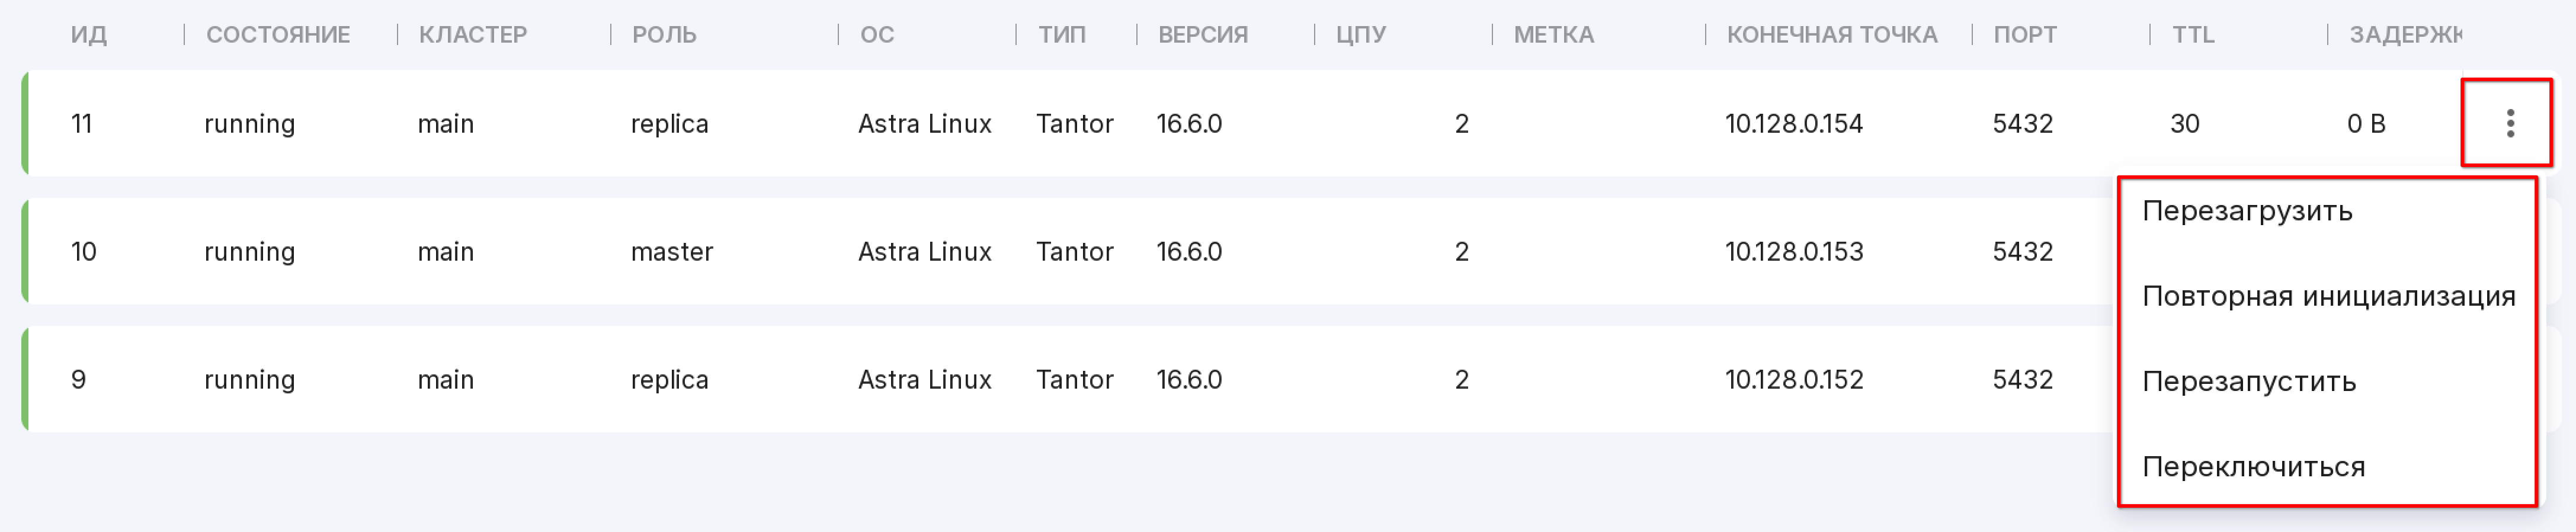Sort by the ПОРТ column header
This screenshot has width=2576, height=532.
pos(2025,35)
